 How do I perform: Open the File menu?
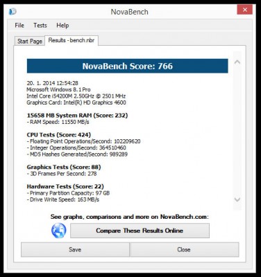(x=19, y=26)
